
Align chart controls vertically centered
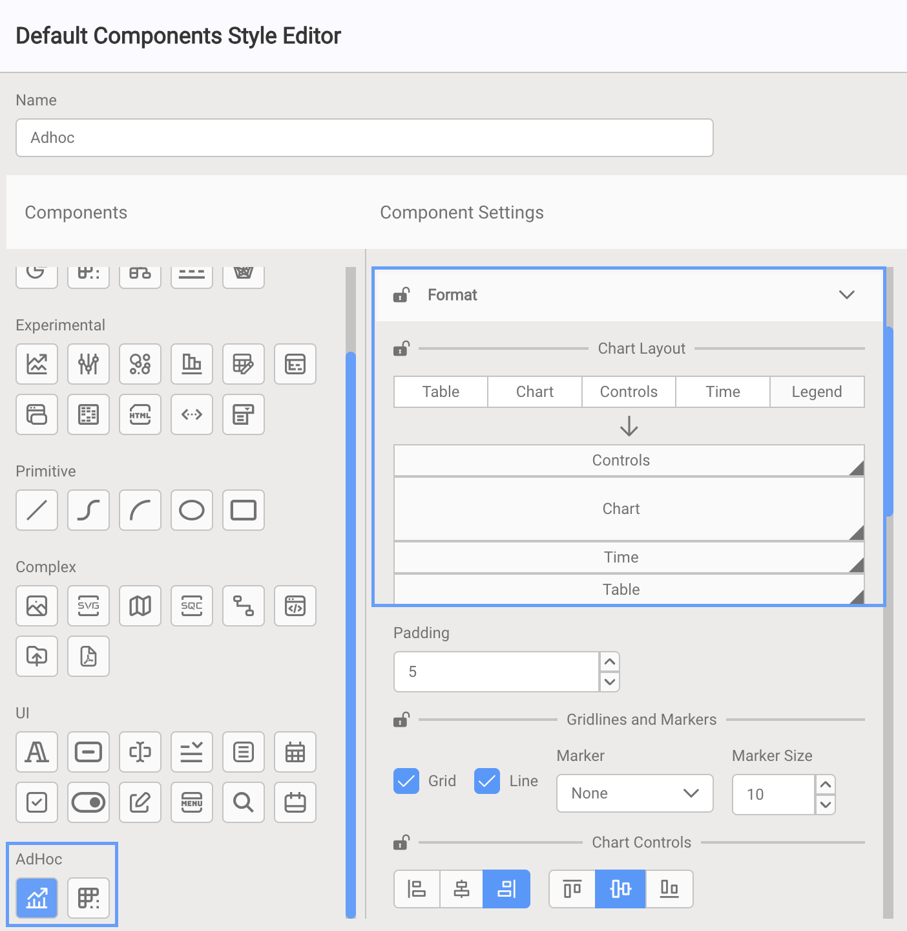(620, 889)
